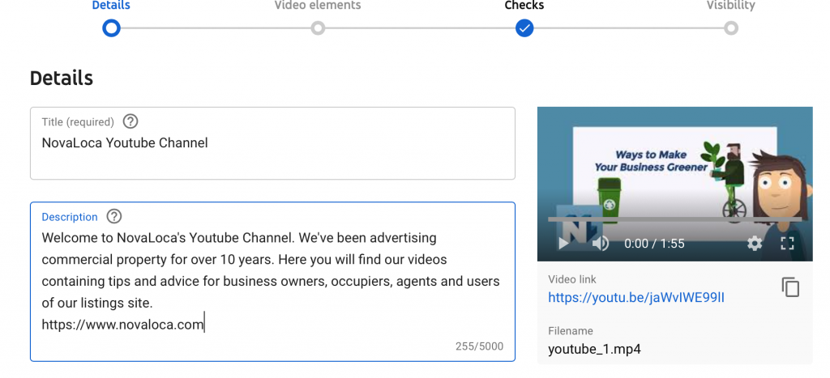
Task: Seek using the video progress bar
Action: pyautogui.click(x=675, y=219)
